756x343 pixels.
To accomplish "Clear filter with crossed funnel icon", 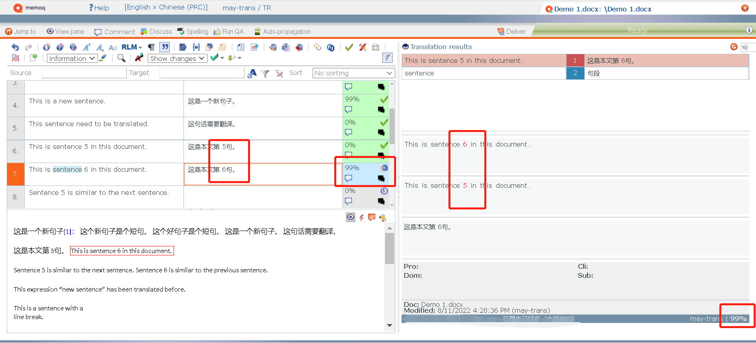I will tap(279, 73).
